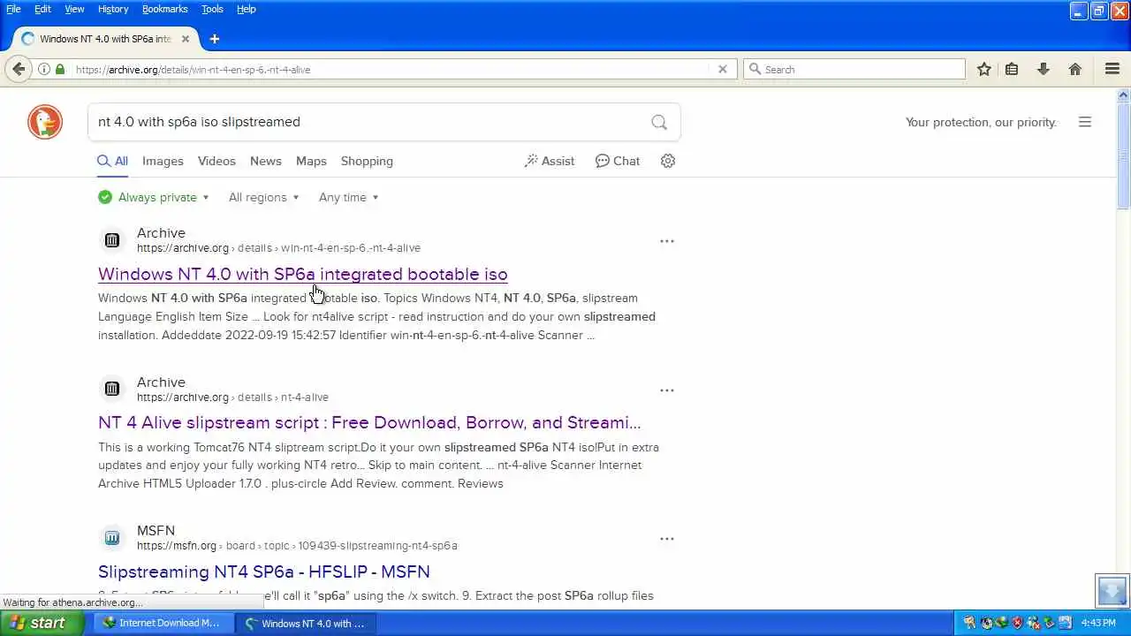The image size is (1131, 636).
Task: Select the All results tab
Action: (x=112, y=161)
